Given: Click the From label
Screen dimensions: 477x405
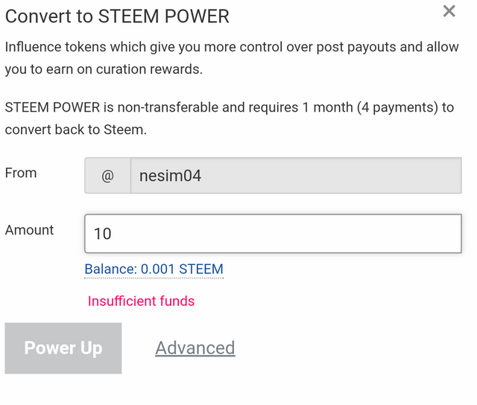Looking at the screenshot, I should [x=21, y=173].
